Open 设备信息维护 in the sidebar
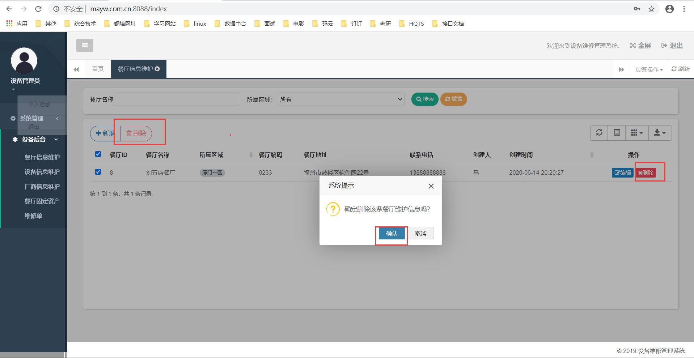The width and height of the screenshot is (694, 358). point(42,172)
